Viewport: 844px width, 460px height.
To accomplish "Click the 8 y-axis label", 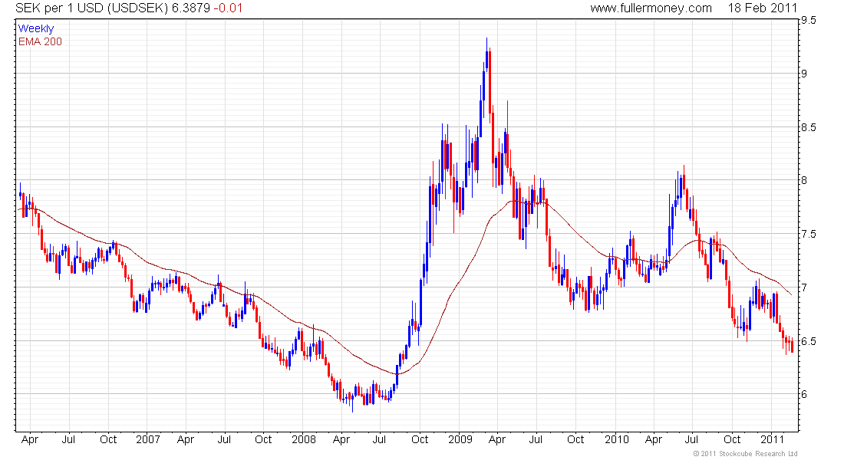I will pyautogui.click(x=804, y=180).
